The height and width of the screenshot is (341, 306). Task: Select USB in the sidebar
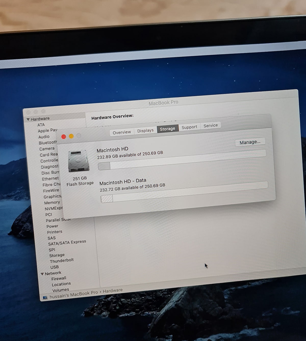point(54,267)
